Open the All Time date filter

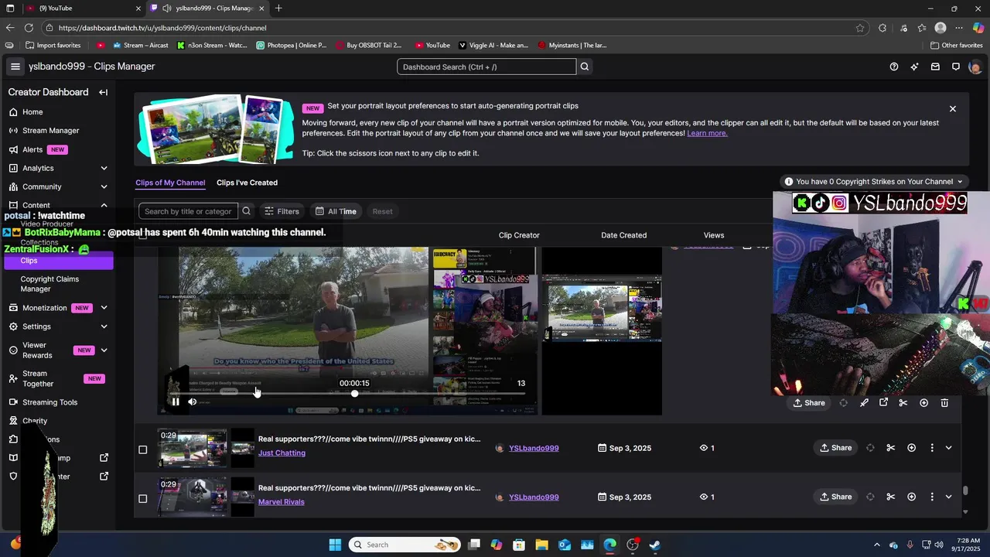tap(336, 211)
